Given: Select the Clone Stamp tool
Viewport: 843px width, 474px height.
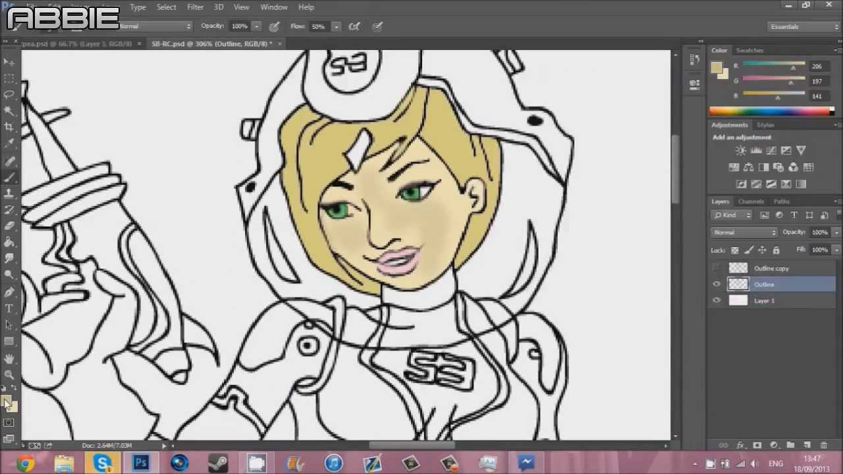Looking at the screenshot, I should [9, 194].
